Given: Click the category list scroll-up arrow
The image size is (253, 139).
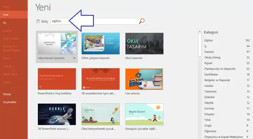Looking at the screenshot, I should (200, 31).
